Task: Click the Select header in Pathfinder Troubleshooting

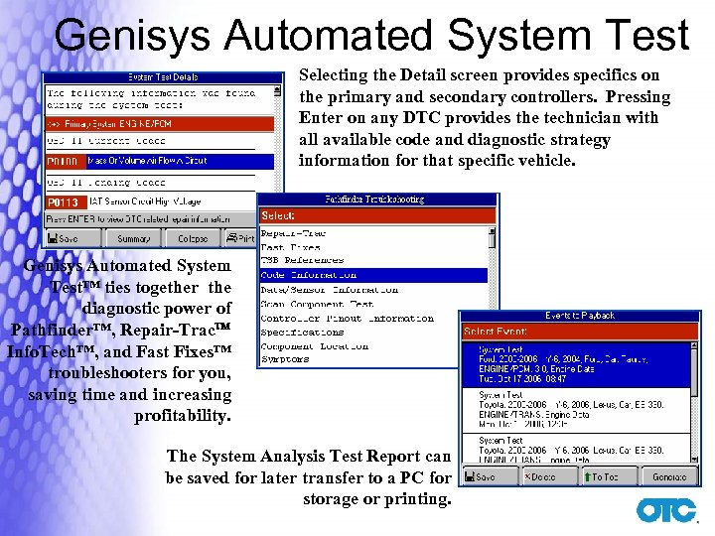Action: (377, 215)
